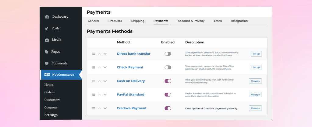The height and width of the screenshot is (127, 312).
Task: Switch to the Shipping tab
Action: (x=138, y=21)
